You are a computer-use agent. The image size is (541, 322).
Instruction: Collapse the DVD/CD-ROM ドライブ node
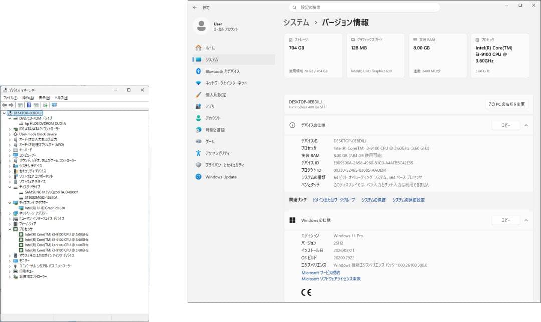tap(10, 118)
